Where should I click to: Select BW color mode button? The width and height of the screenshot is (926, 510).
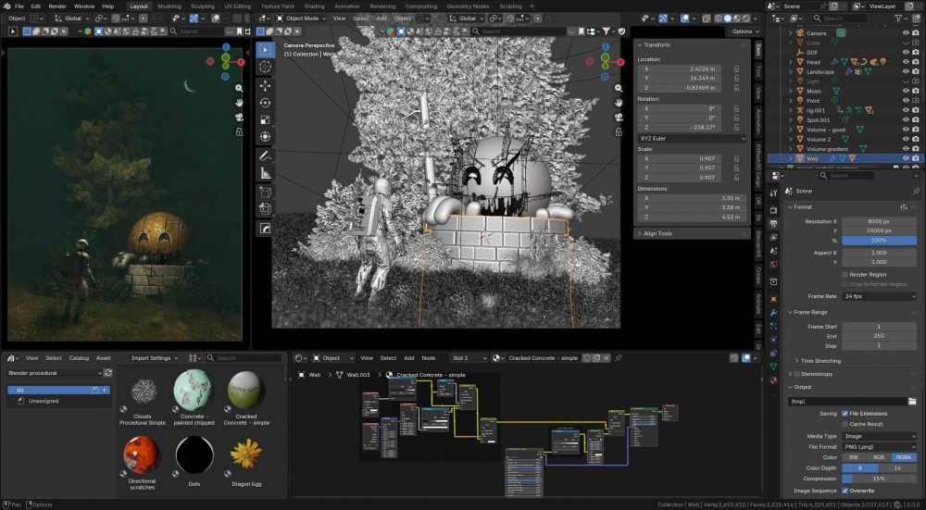coord(854,457)
